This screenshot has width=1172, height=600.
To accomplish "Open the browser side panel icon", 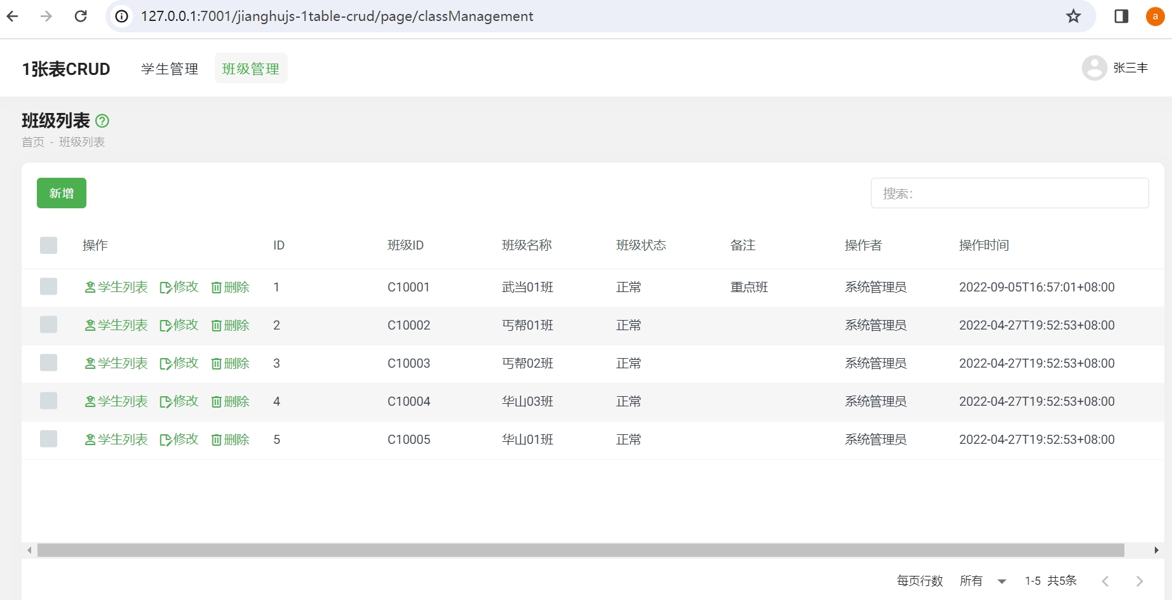I will point(1121,16).
